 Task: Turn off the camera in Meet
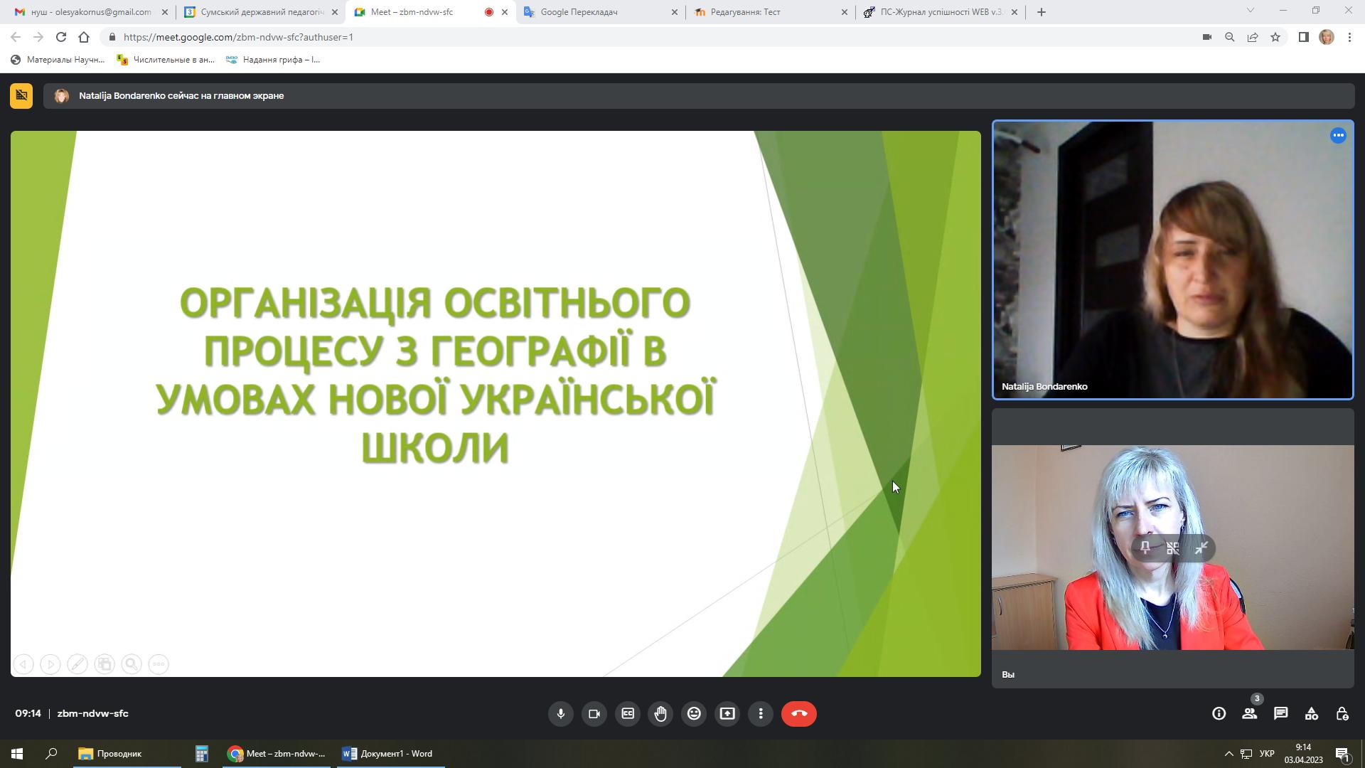coord(594,714)
